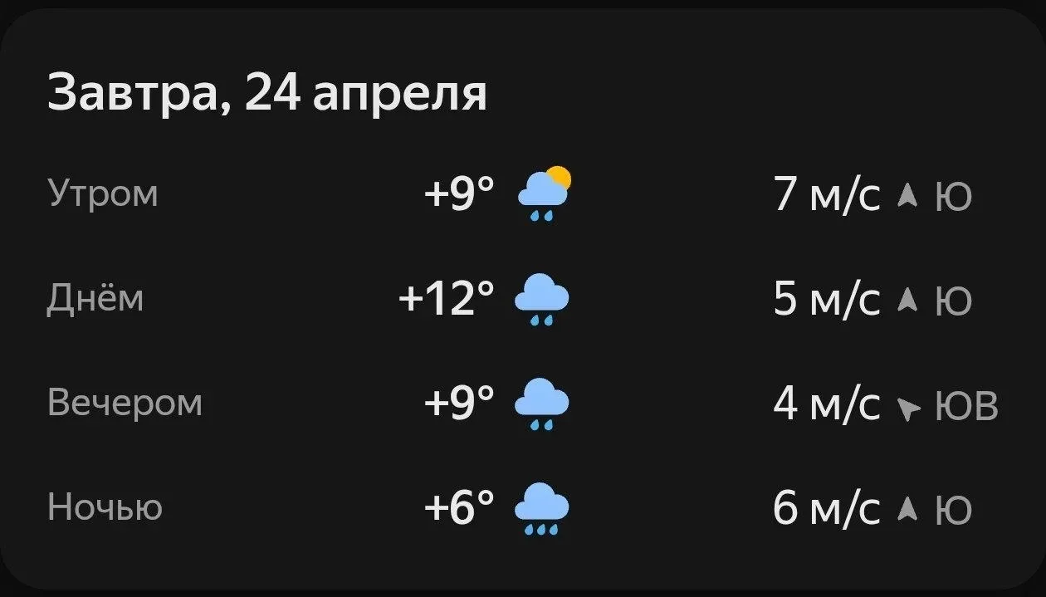Click the evening southeast wind arrow
This screenshot has width=1046, height=597.
click(x=909, y=408)
